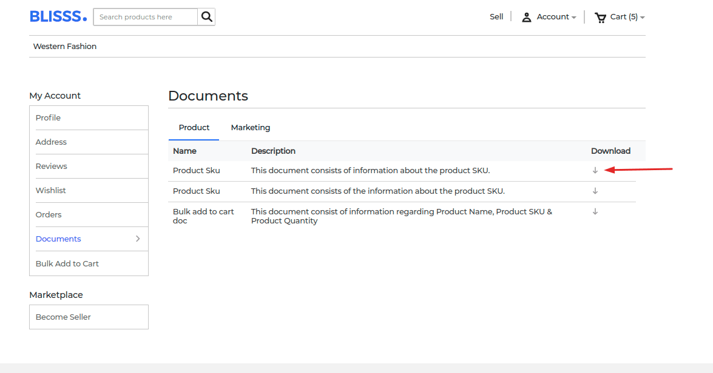The height and width of the screenshot is (373, 713).
Task: Click the shopping cart icon
Action: point(600,17)
